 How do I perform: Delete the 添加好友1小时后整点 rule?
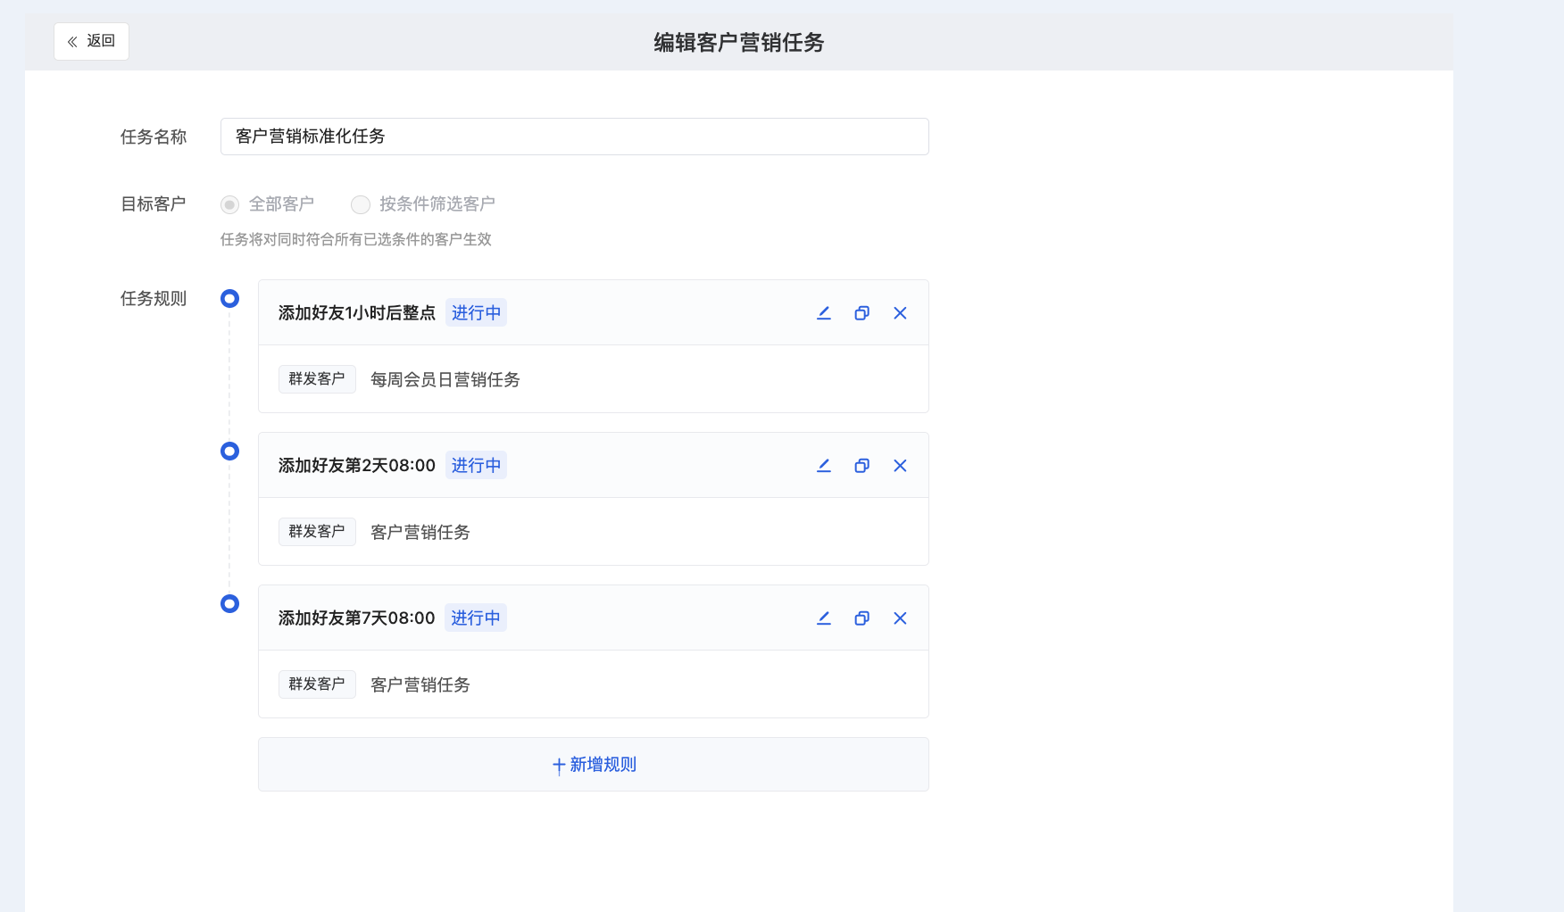point(900,313)
